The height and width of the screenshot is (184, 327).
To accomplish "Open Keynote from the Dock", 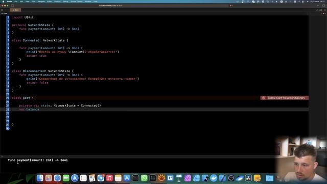I will click(x=179, y=178).
